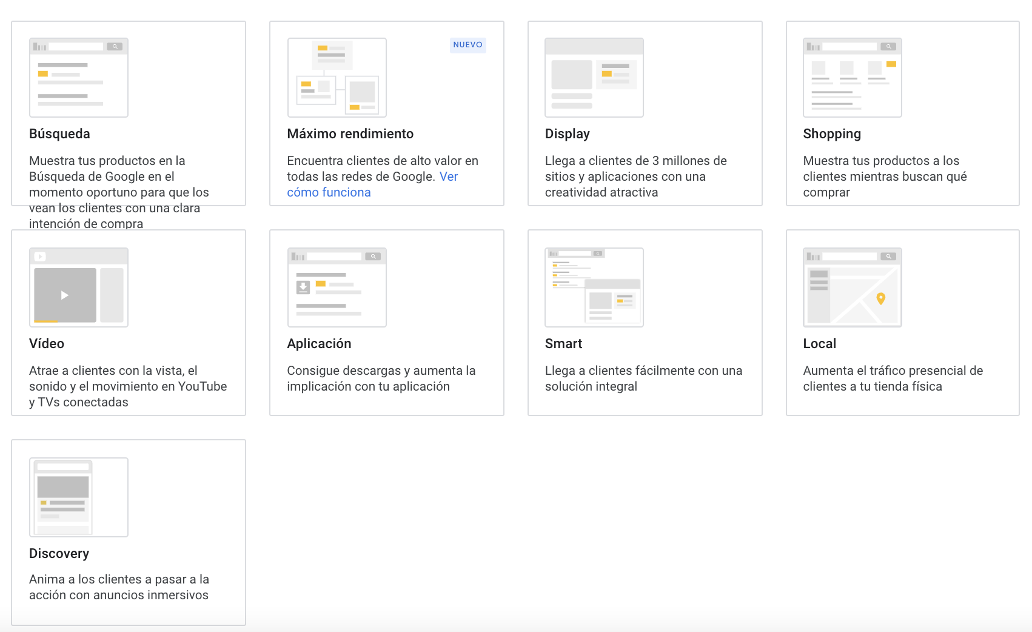Click the Búsqueda campaign illustration icon
1032x632 pixels.
coord(79,78)
